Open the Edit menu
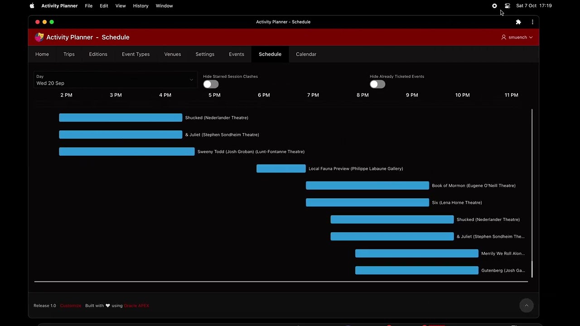The image size is (580, 326). click(x=104, y=6)
